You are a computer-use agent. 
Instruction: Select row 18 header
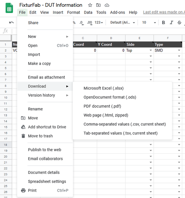click(x=6, y=145)
